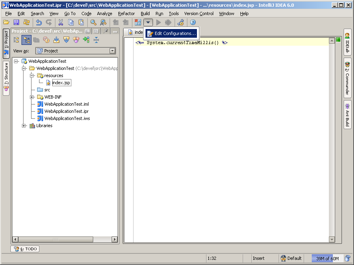Click the Project tree horizontal scrollbar thumb
354x265 pixels.
(x=56, y=239)
